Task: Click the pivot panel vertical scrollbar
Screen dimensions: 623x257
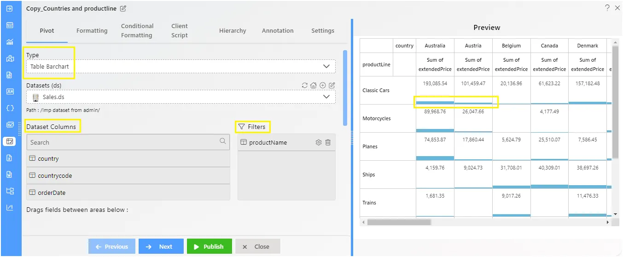Action: (x=345, y=88)
